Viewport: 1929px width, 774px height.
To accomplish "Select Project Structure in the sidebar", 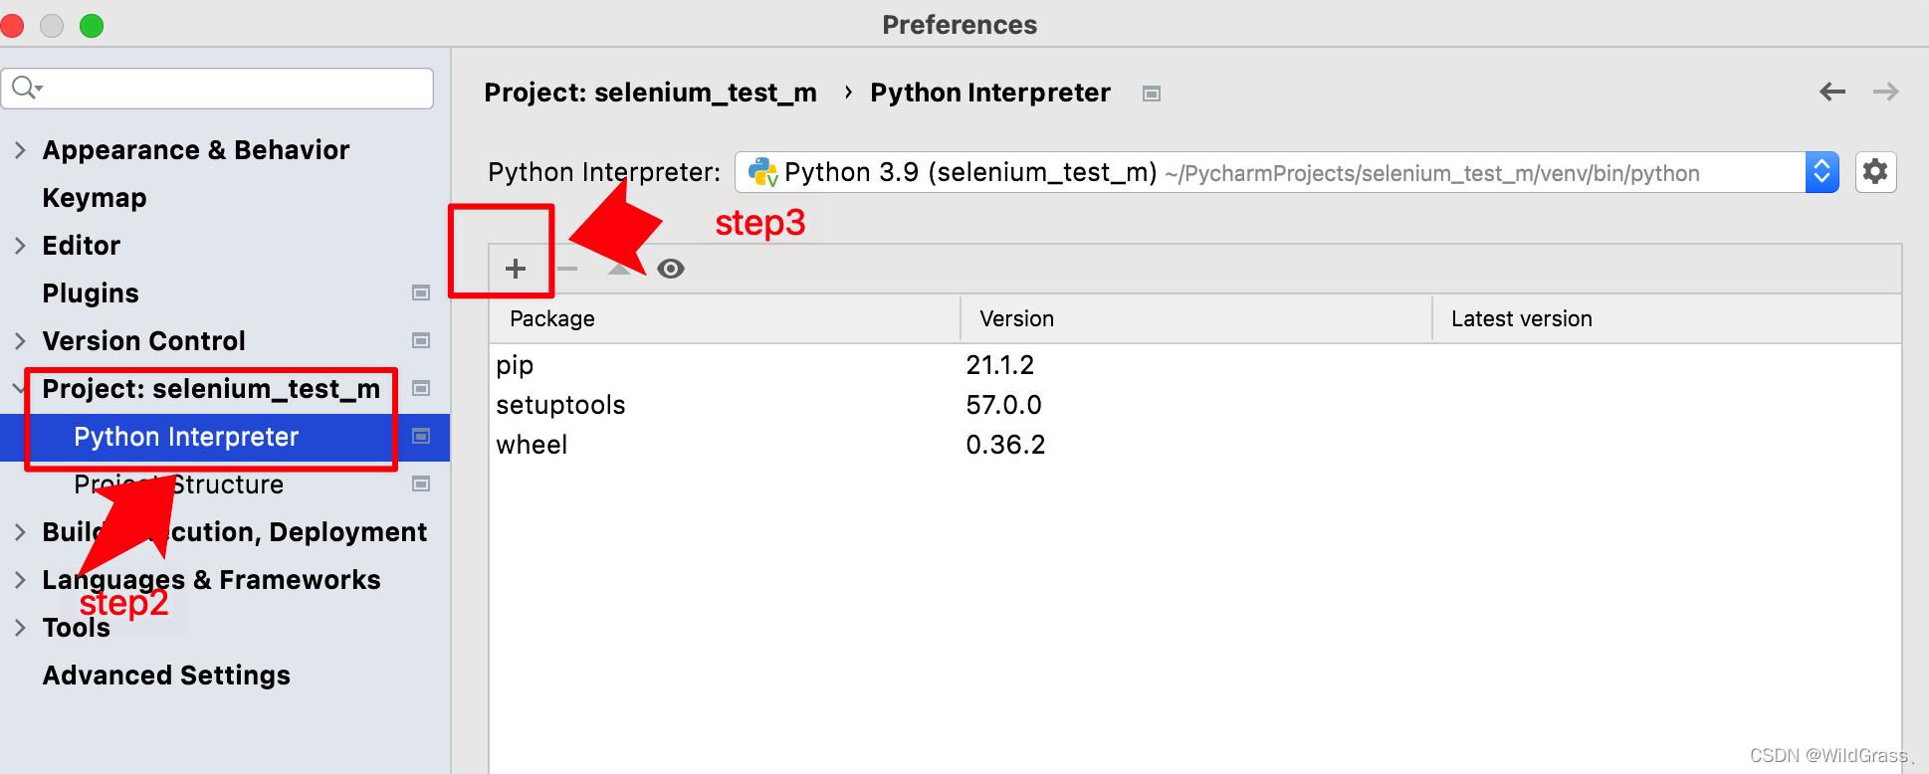I will point(179,484).
